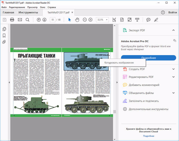Choose Копировать изображение context menu item
Screen dimensions: 179x141
123,63
